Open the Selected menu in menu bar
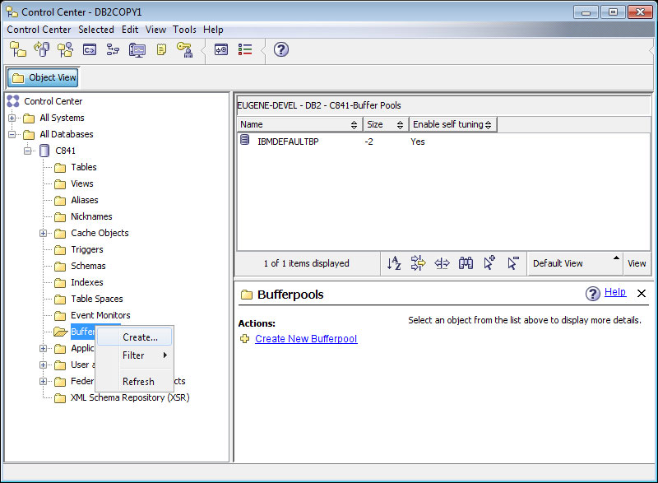 pyautogui.click(x=96, y=30)
